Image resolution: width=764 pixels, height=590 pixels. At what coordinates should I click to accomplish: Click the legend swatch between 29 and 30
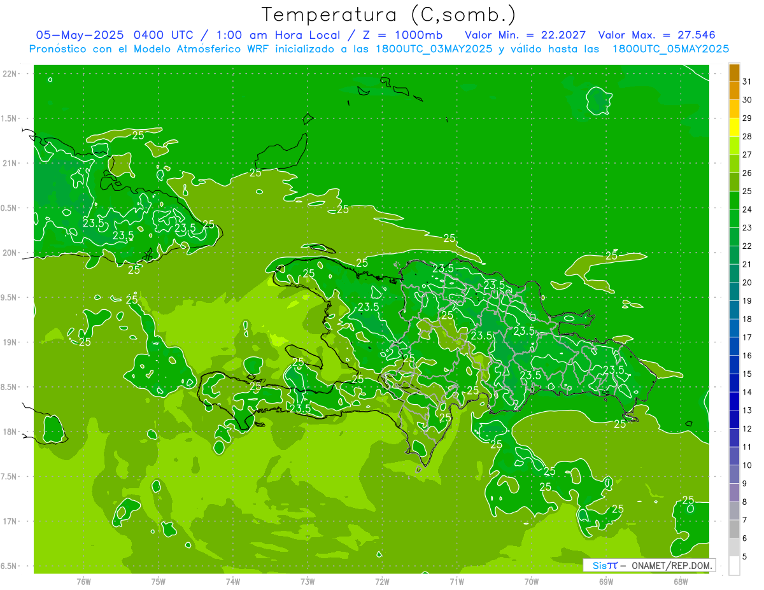point(734,109)
